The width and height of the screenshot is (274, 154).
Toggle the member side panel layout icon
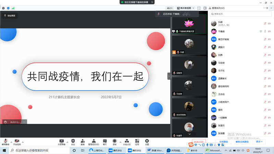point(205,8)
